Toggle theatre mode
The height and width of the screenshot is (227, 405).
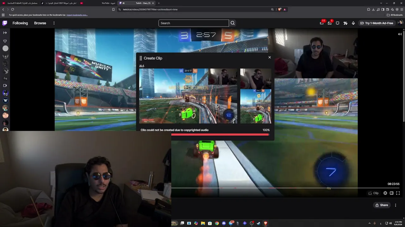392,193
